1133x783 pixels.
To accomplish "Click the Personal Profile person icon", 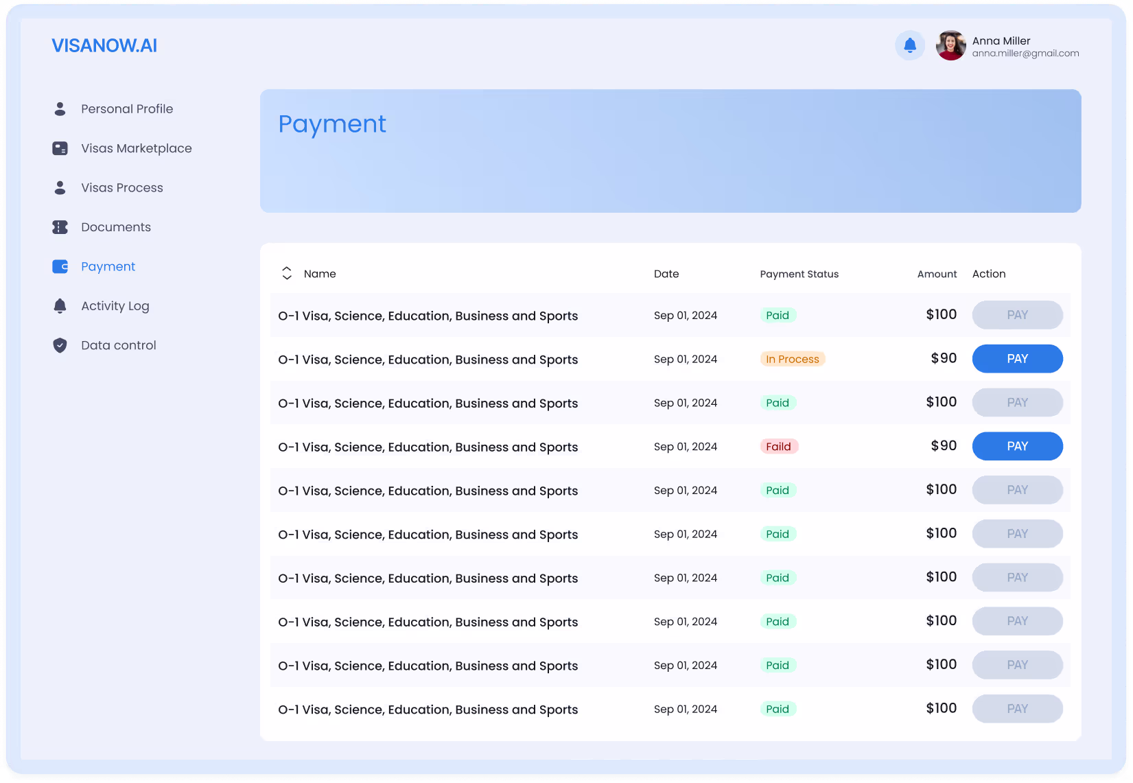I will click(60, 109).
